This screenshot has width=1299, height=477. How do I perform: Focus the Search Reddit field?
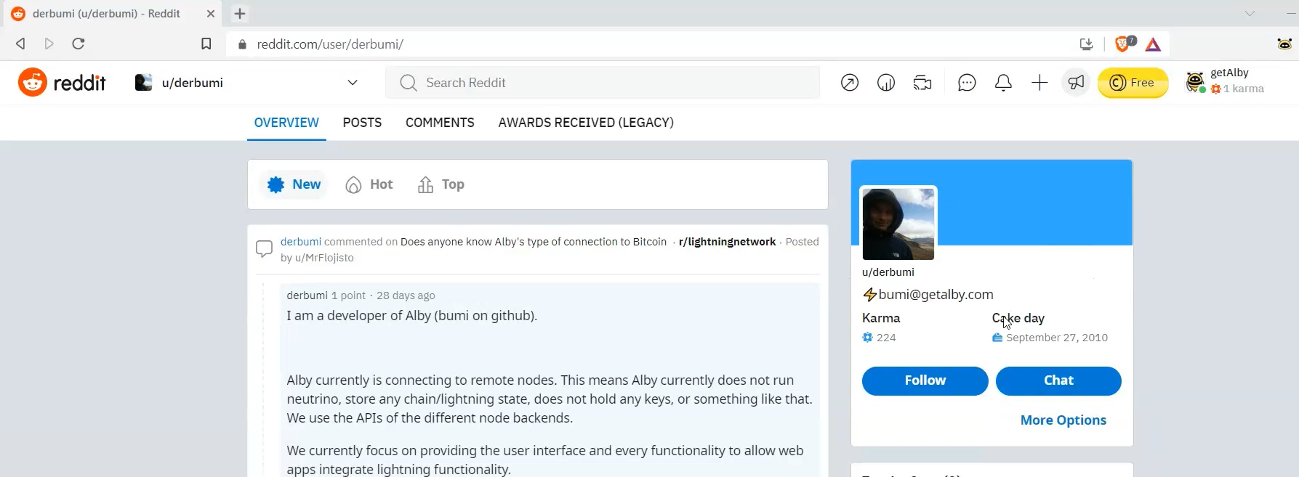pos(603,83)
